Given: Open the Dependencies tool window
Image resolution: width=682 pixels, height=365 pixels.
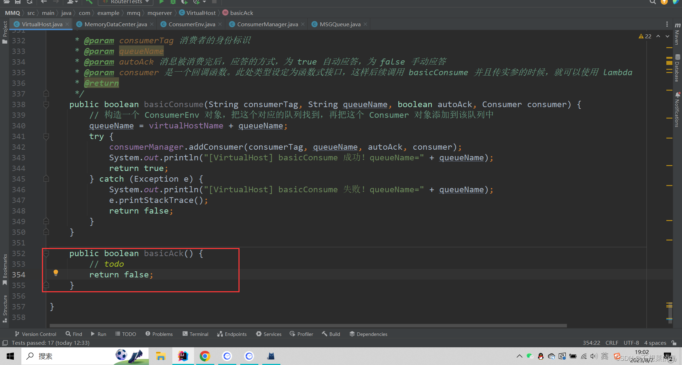Looking at the screenshot, I should pos(368,334).
